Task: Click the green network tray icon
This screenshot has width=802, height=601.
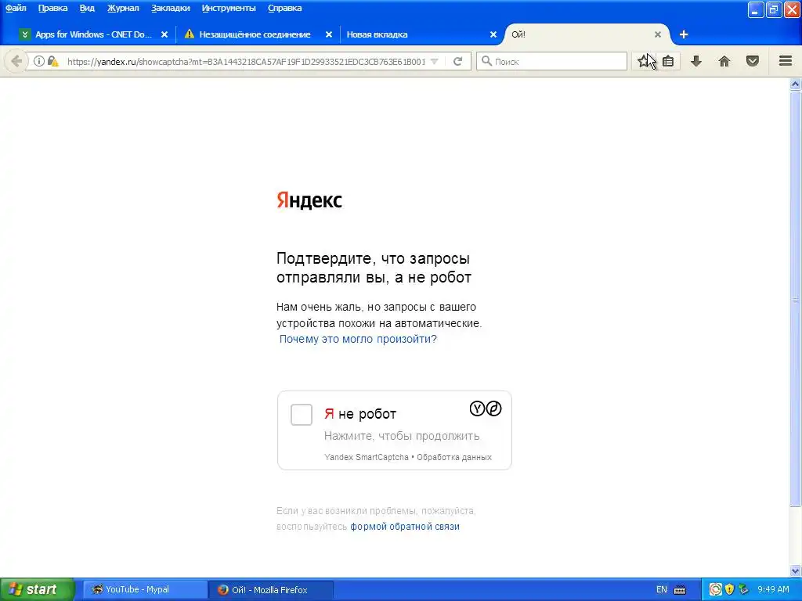Action: [744, 590]
